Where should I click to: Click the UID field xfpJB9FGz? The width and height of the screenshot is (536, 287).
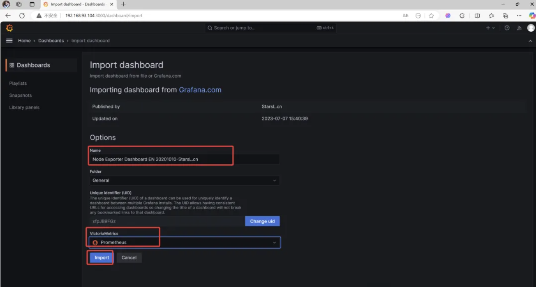pos(167,221)
